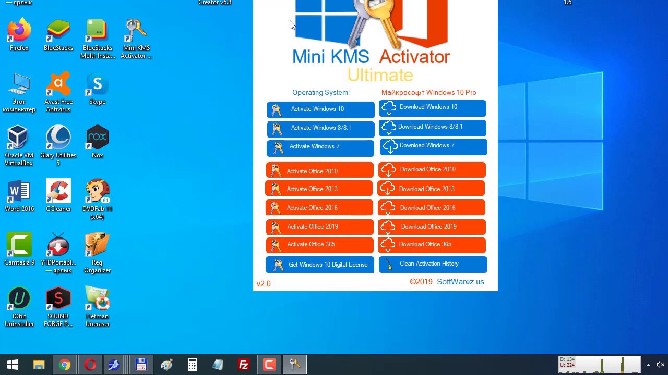The image size is (668, 375).
Task: Open the SoftWarez.us link
Action: pos(460,282)
